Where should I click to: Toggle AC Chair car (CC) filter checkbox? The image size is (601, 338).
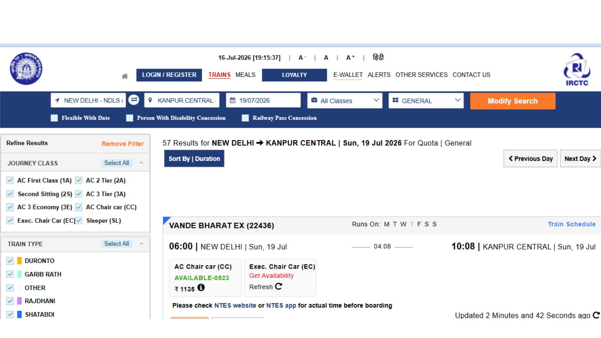tap(79, 207)
